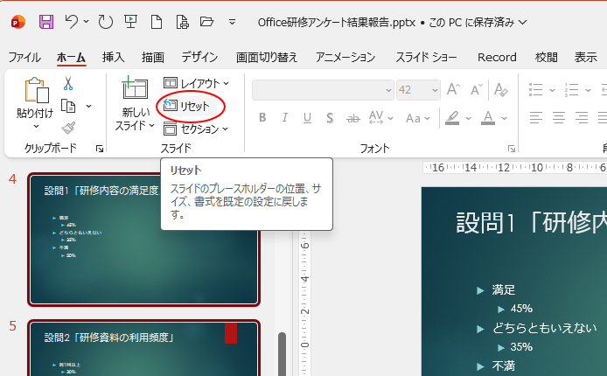The image size is (607, 376).
Task: Open the font size dropdown showing 42
Action: click(435, 90)
